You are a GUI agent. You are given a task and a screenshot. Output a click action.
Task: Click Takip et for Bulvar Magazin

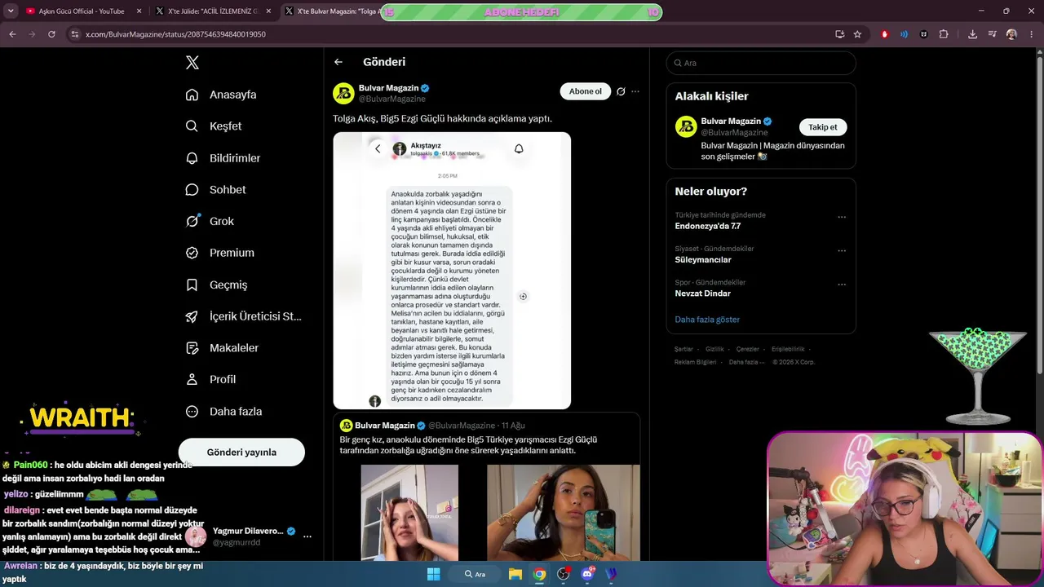pyautogui.click(x=823, y=127)
